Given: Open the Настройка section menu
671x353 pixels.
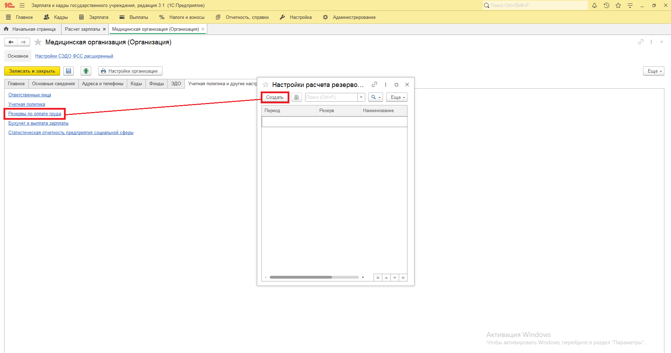Looking at the screenshot, I should [296, 17].
